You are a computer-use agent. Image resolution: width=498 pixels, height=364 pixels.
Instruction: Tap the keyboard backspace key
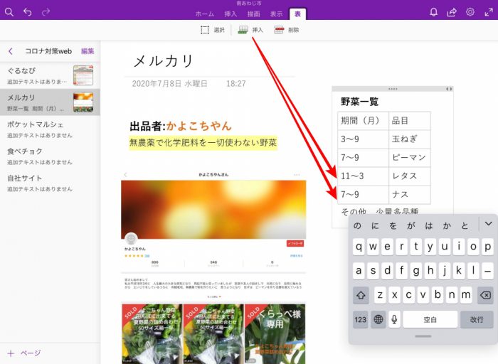click(485, 295)
